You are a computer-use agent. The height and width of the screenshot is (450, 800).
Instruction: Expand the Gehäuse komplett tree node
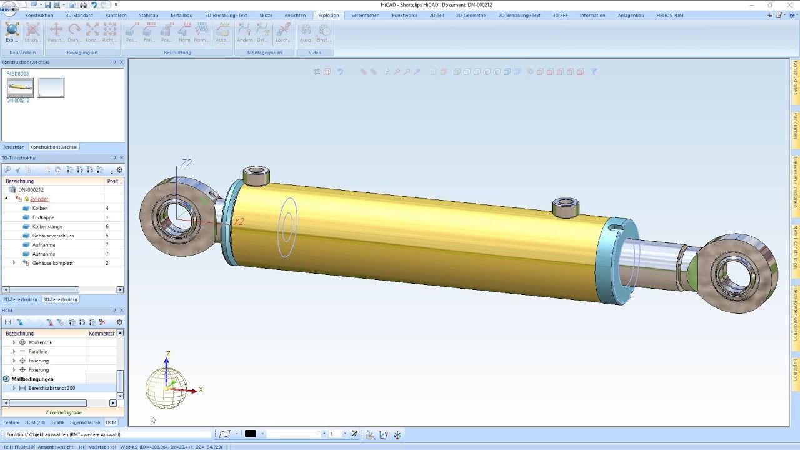pyautogui.click(x=14, y=263)
